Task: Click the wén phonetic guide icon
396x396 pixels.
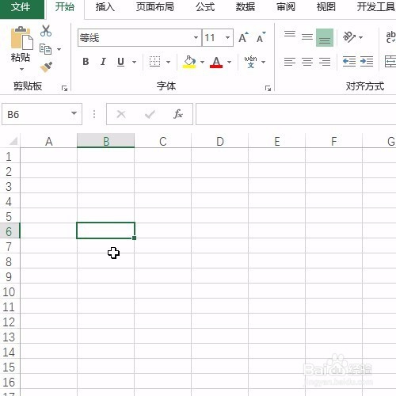Action: click(250, 62)
